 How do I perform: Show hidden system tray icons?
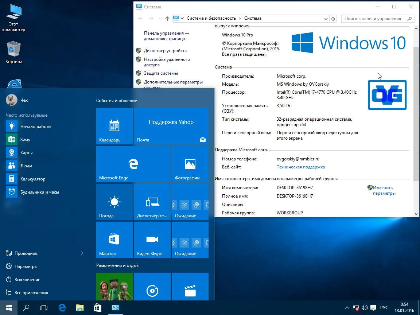347,308
